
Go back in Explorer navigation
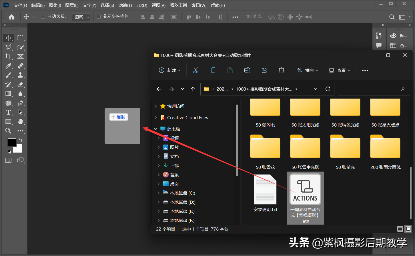click(159, 89)
